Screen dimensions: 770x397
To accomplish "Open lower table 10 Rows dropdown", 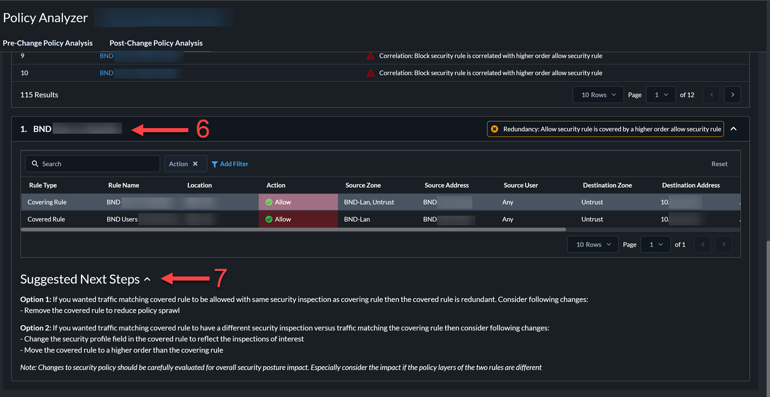I will (593, 245).
